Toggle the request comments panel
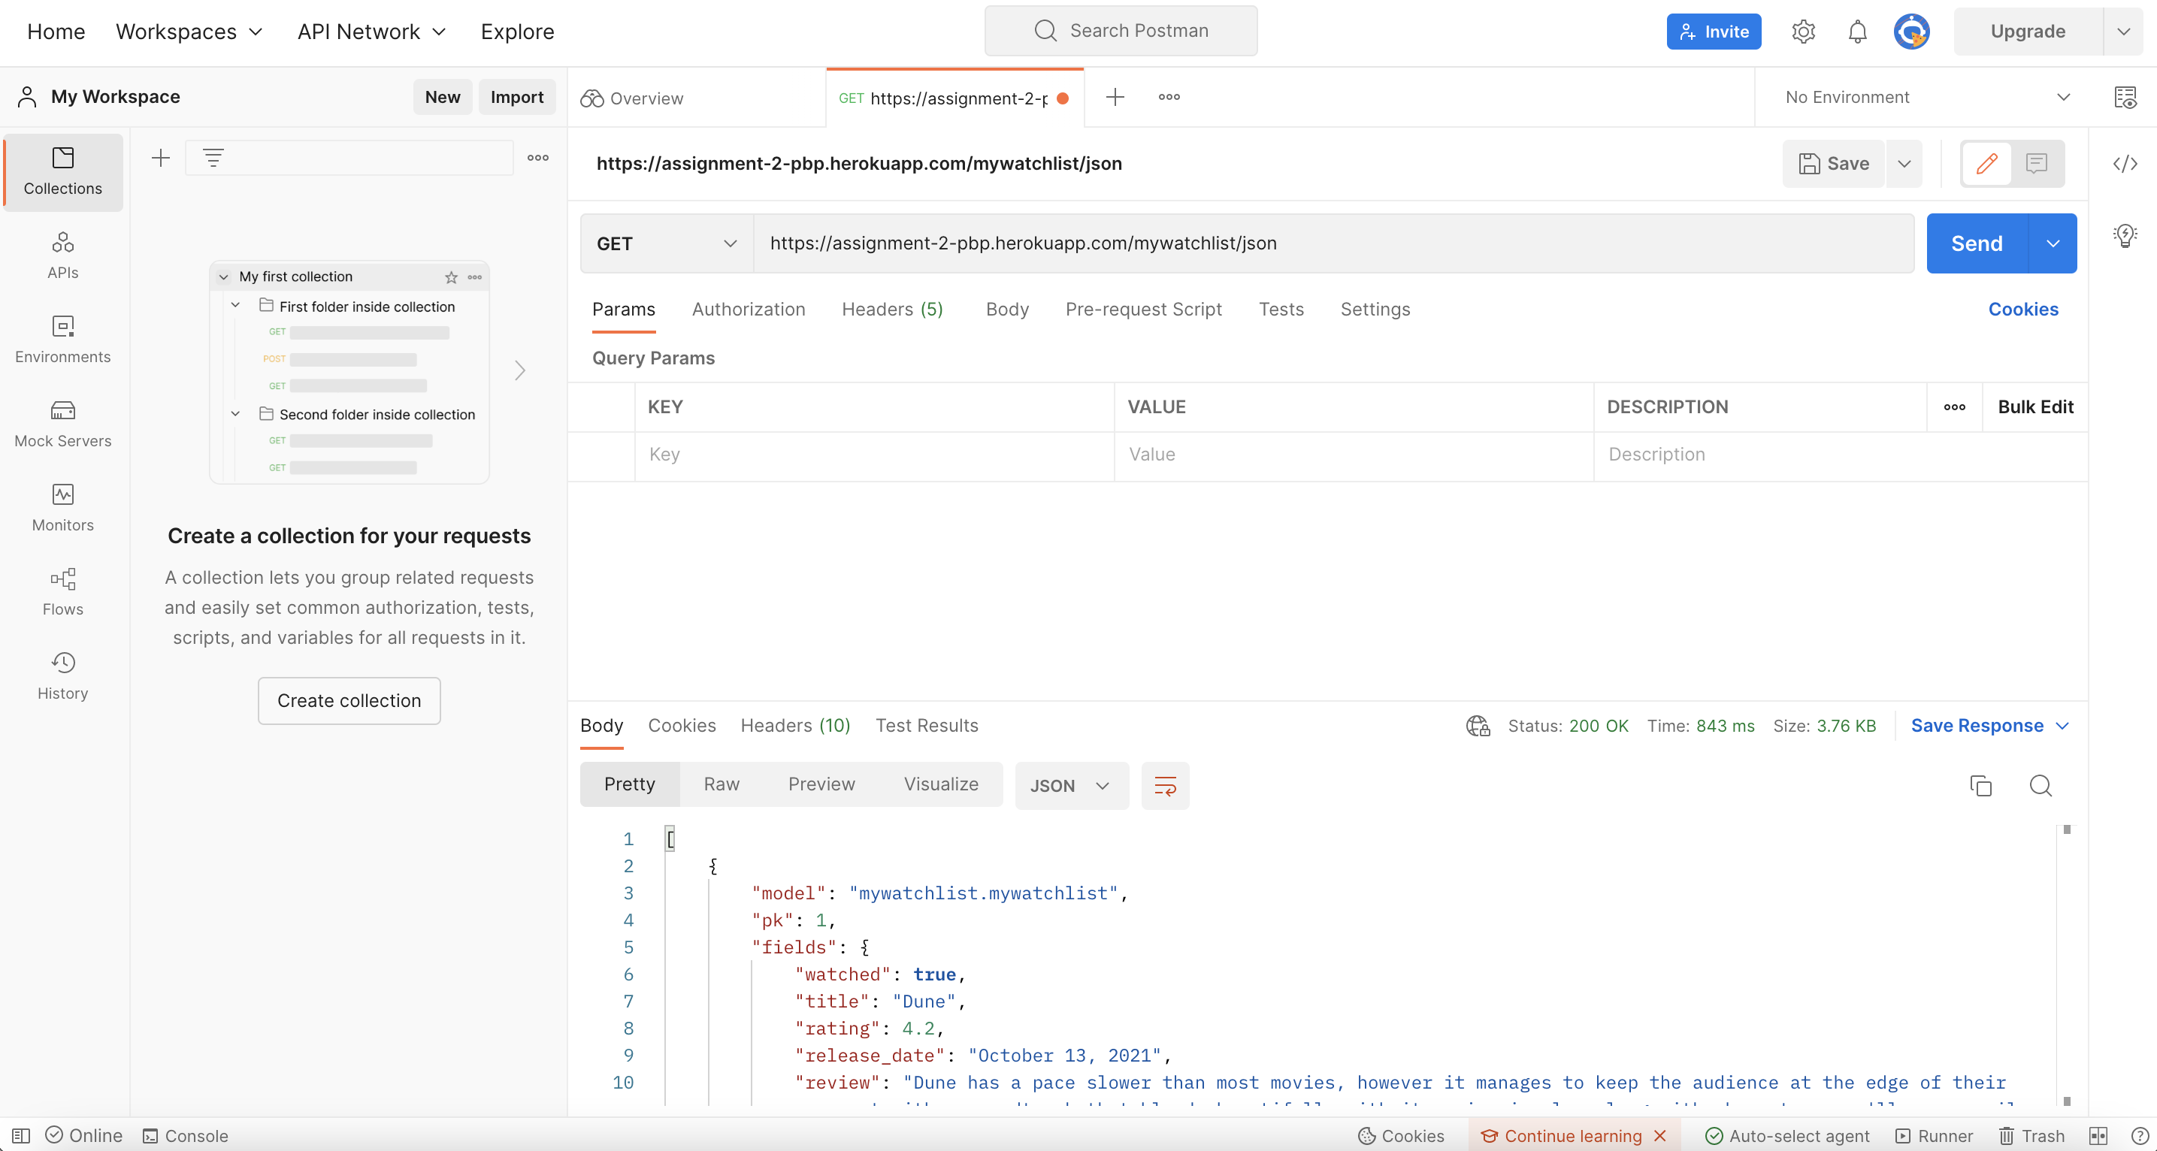The image size is (2157, 1151). coord(2035,164)
